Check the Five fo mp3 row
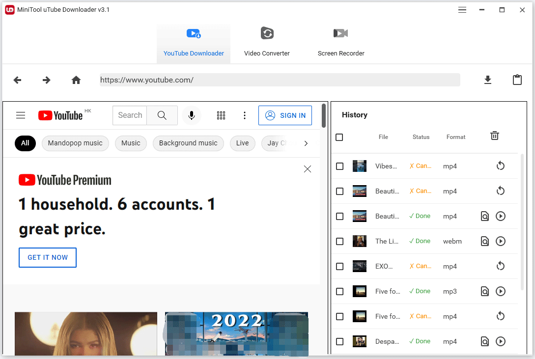The width and height of the screenshot is (535, 359). tap(339, 291)
